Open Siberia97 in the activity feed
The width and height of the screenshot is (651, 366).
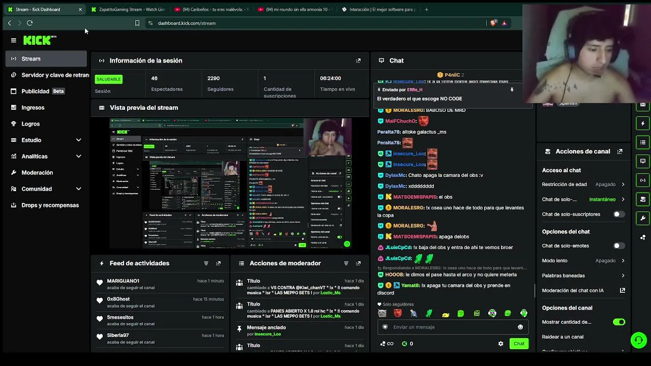pos(117,335)
